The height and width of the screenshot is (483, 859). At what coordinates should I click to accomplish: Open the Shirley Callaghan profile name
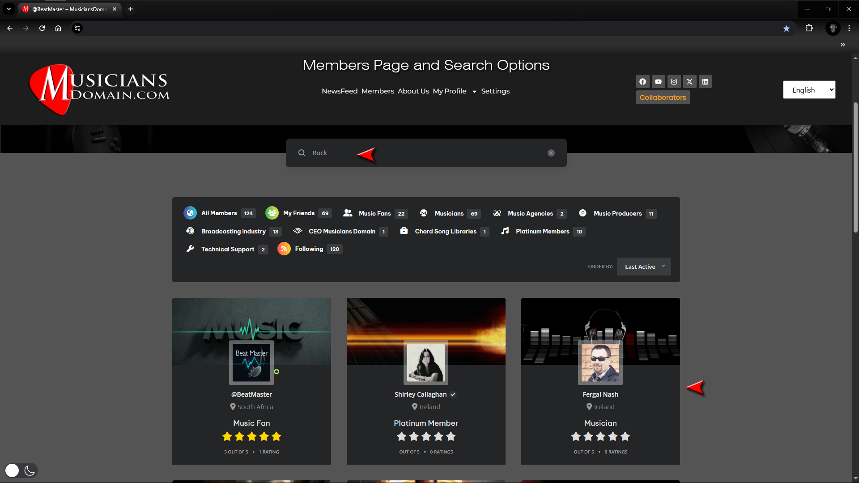pyautogui.click(x=421, y=394)
